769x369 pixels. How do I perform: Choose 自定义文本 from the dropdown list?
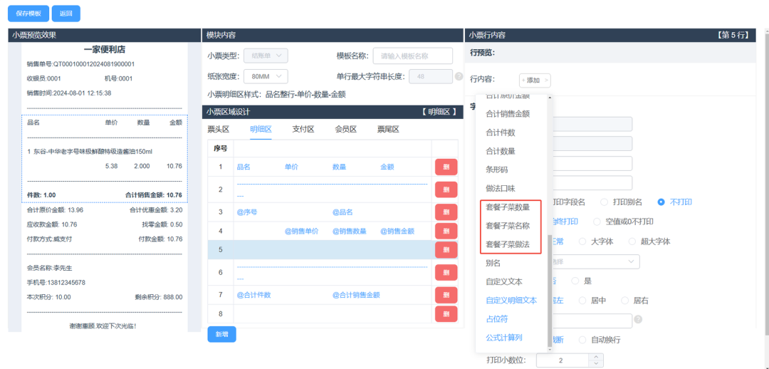pos(503,281)
